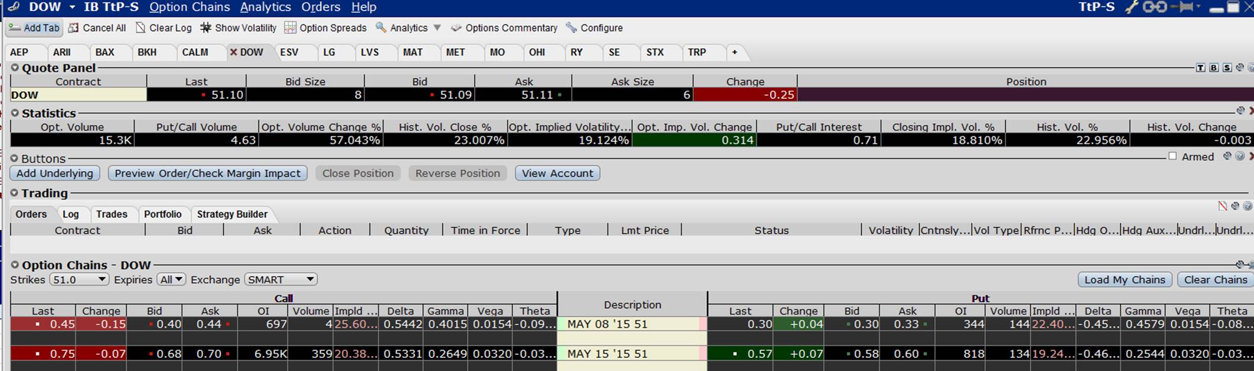Click the chain link grouping icon
The width and height of the screenshot is (1254, 371).
pyautogui.click(x=1155, y=7)
